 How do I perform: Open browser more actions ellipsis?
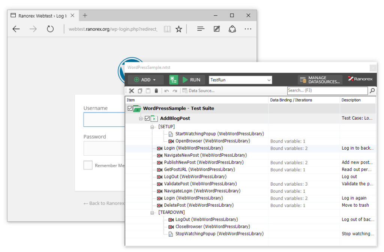tap(248, 29)
